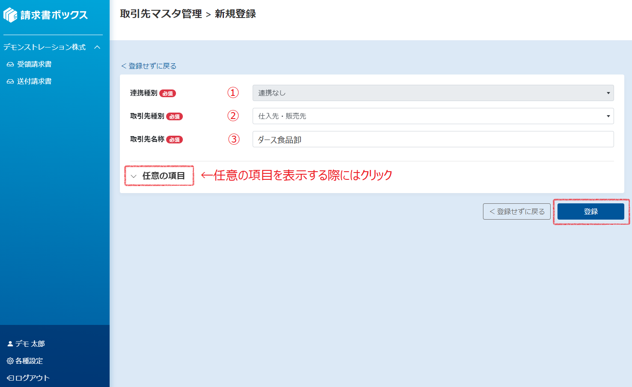Click 取引先マスタ管理 breadcrumb text
632x387 pixels.
(161, 14)
